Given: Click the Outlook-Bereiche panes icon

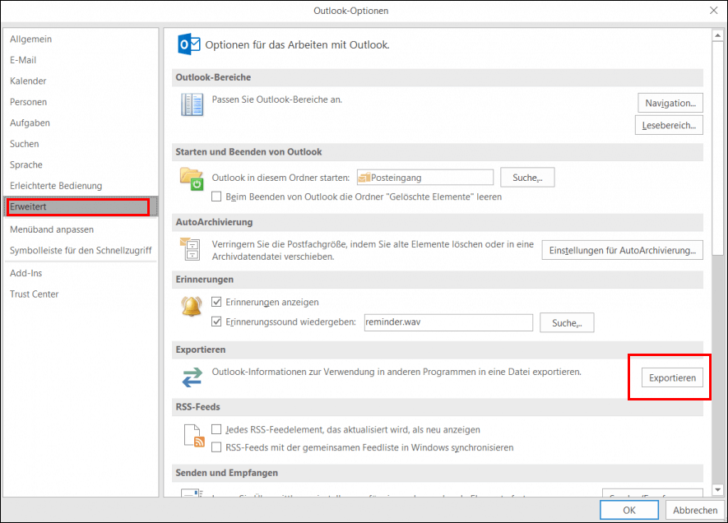Looking at the screenshot, I should pyautogui.click(x=192, y=104).
